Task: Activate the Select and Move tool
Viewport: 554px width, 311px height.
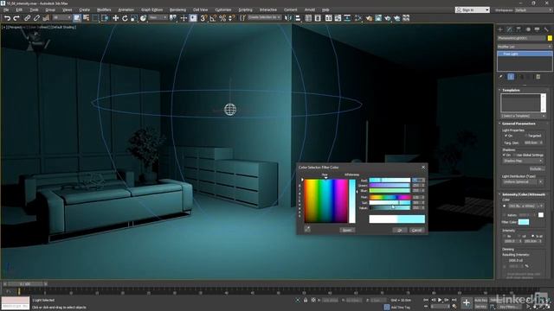Action: click(x=115, y=18)
